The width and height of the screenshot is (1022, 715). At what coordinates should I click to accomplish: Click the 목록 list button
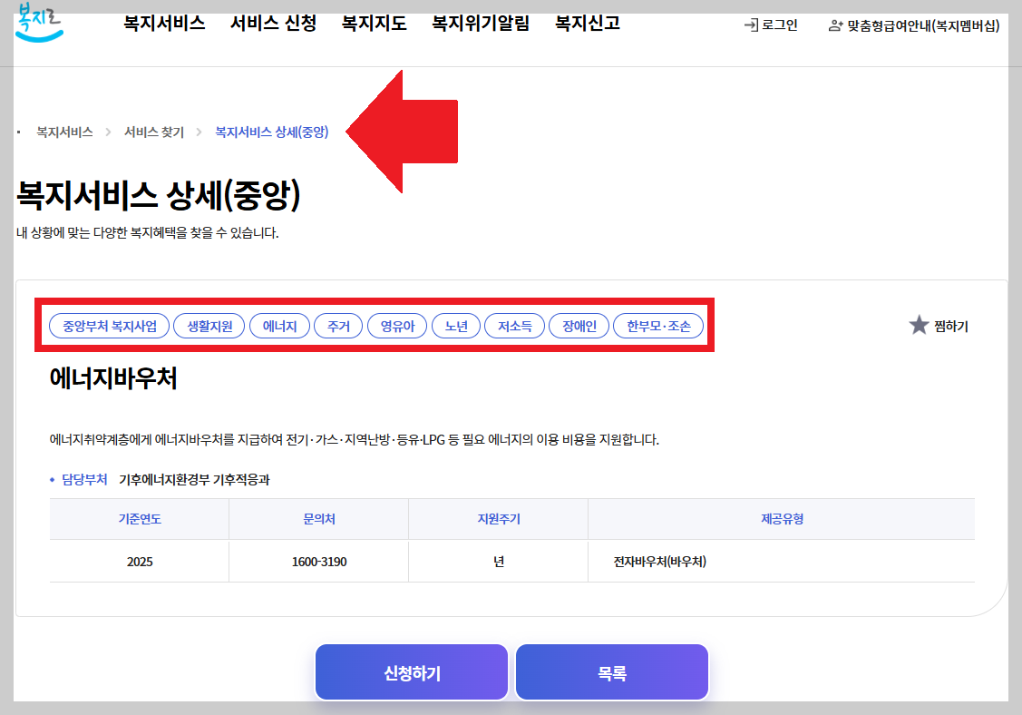coord(611,671)
